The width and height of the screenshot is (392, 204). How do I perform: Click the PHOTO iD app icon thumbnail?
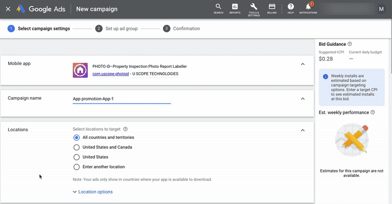[x=80, y=70]
